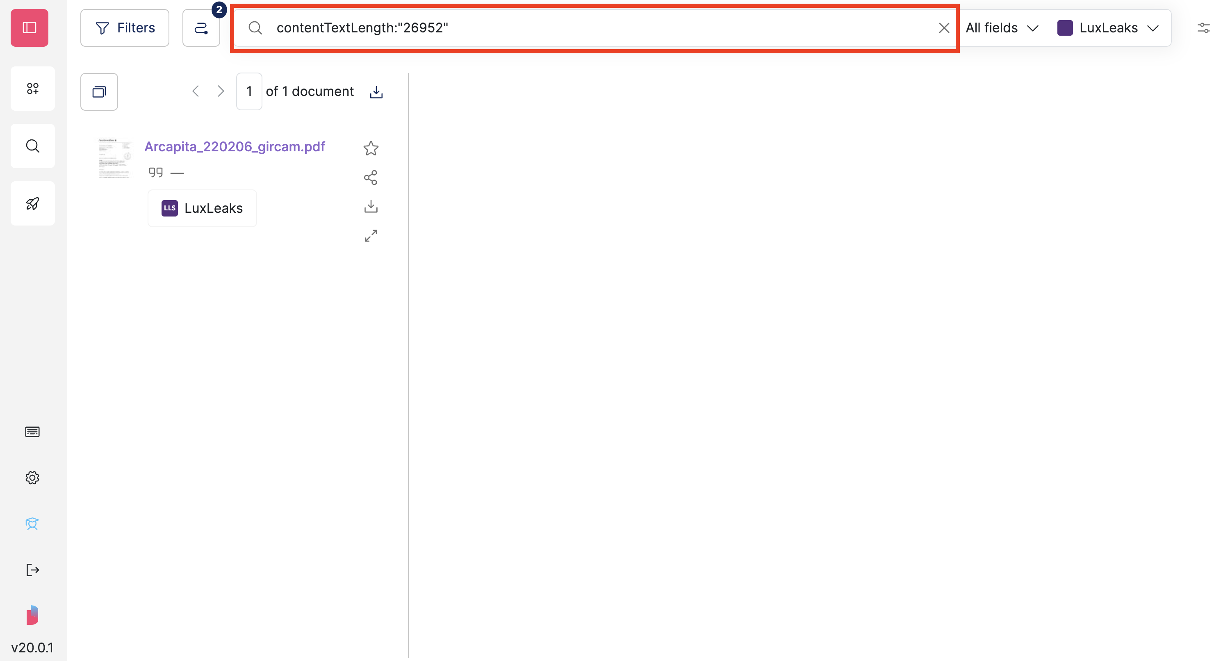Share the document via share icon

(x=371, y=177)
